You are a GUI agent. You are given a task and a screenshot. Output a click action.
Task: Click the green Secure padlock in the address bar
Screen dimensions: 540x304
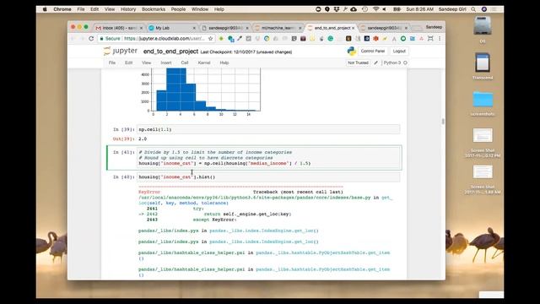101,39
